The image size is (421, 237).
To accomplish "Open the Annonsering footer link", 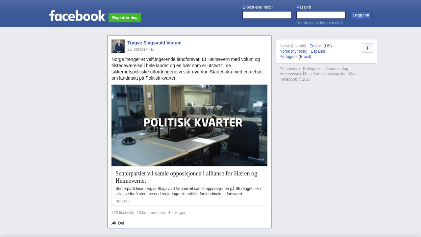I will pos(337,69).
